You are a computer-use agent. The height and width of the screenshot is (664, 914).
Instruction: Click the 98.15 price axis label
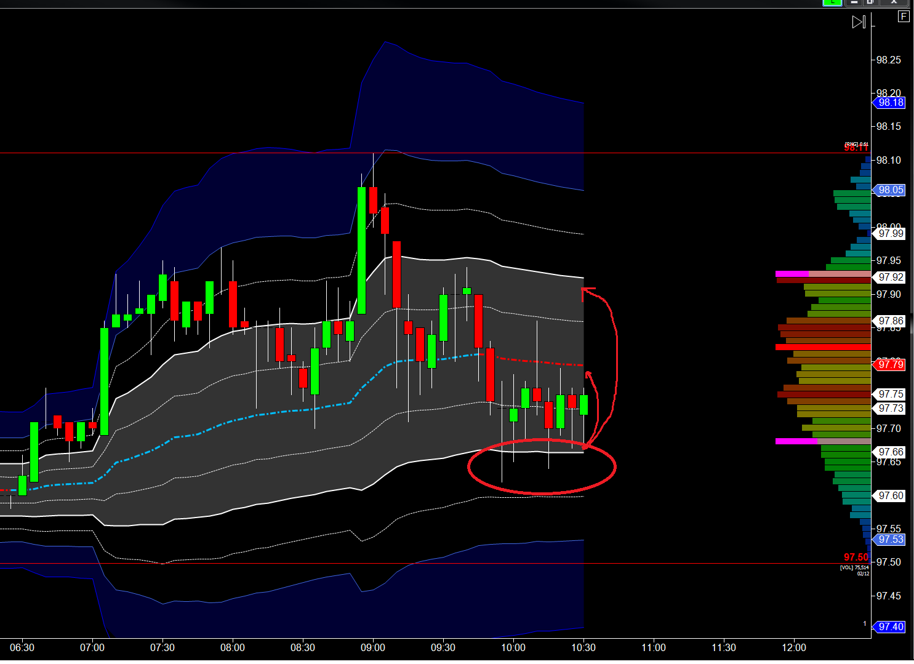[x=889, y=126]
